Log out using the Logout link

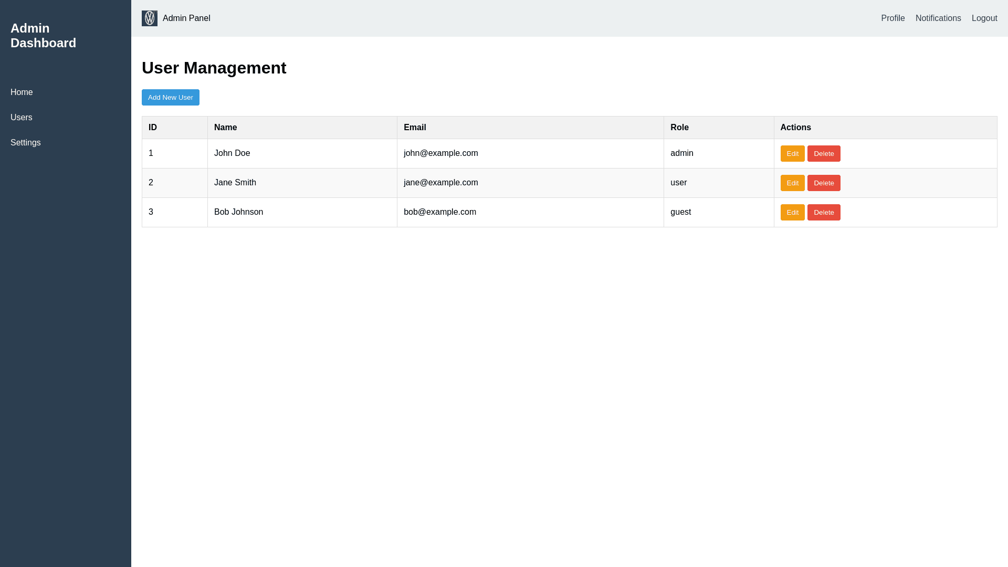984,18
